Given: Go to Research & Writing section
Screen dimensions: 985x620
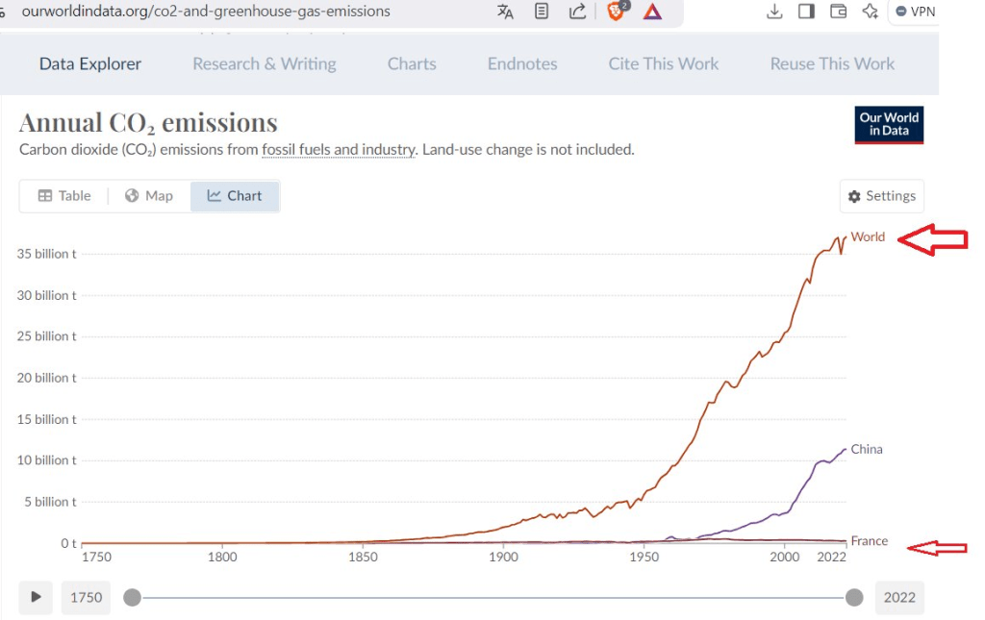Looking at the screenshot, I should [x=264, y=64].
